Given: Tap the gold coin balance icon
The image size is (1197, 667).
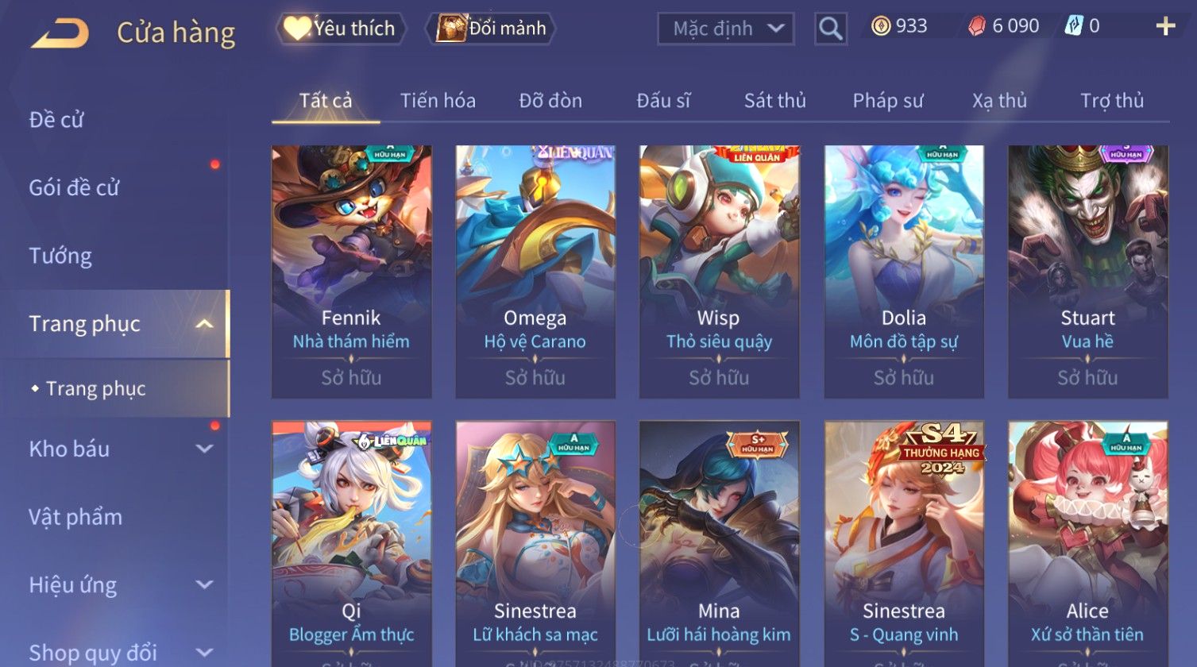Looking at the screenshot, I should coord(880,27).
